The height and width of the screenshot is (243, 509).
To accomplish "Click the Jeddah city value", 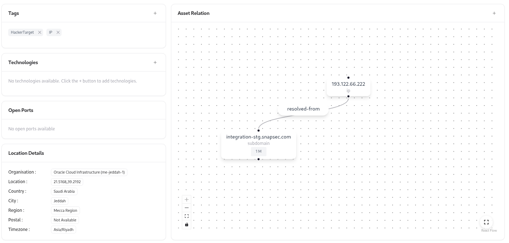I will [59, 201].
